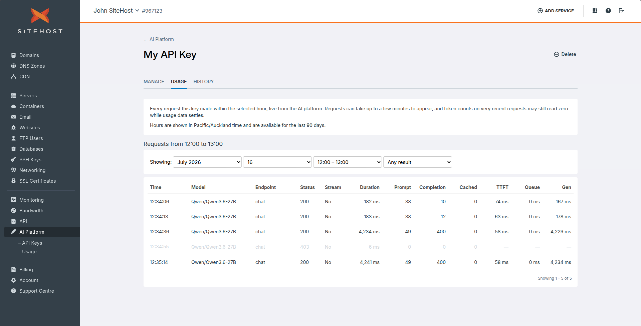The image size is (641, 326).
Task: Open DNS Zones from sidebar
Action: coord(32,66)
